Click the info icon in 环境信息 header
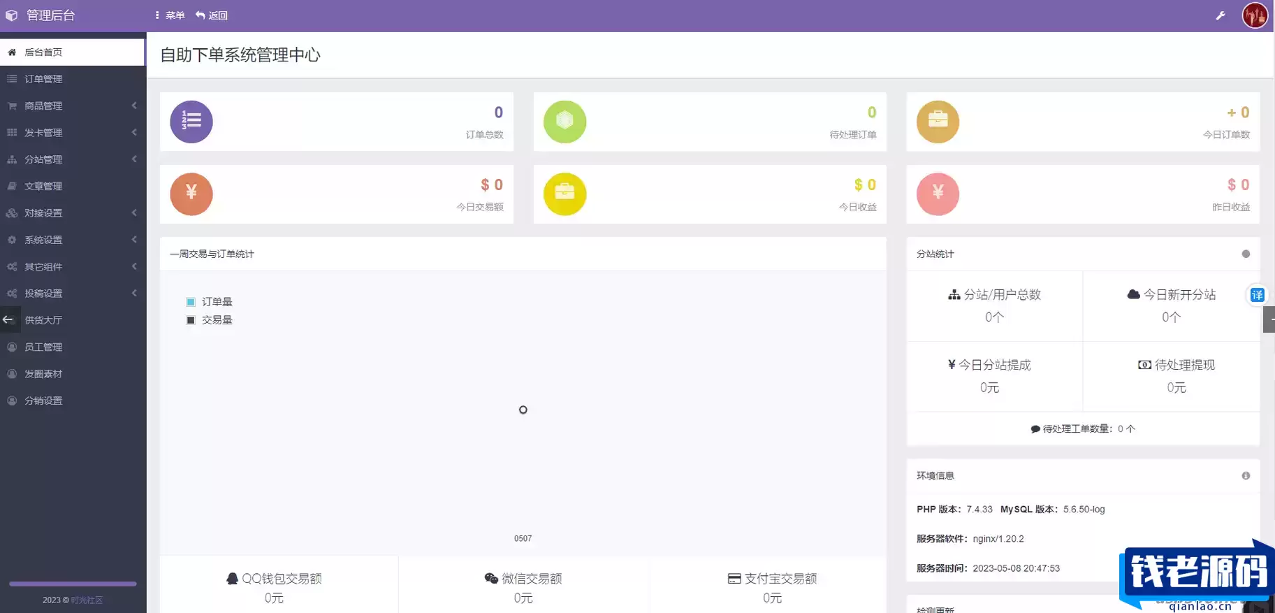Image resolution: width=1275 pixels, height=613 pixels. pyautogui.click(x=1246, y=475)
